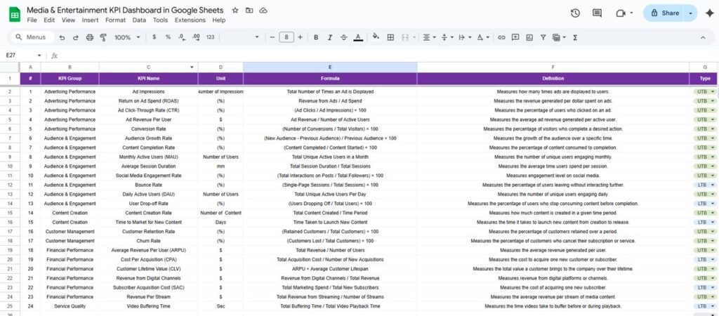Format as currency with dollar icon
Viewport: 719px width, 316px height.
pos(154,37)
